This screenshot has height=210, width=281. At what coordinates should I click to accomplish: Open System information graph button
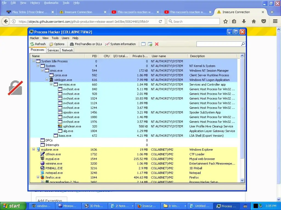pos(120,44)
